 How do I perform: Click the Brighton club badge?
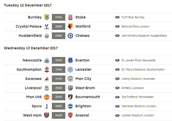click(x=70, y=106)
